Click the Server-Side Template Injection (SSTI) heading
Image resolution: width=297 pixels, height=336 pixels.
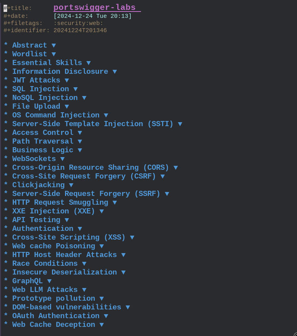[x=93, y=124]
